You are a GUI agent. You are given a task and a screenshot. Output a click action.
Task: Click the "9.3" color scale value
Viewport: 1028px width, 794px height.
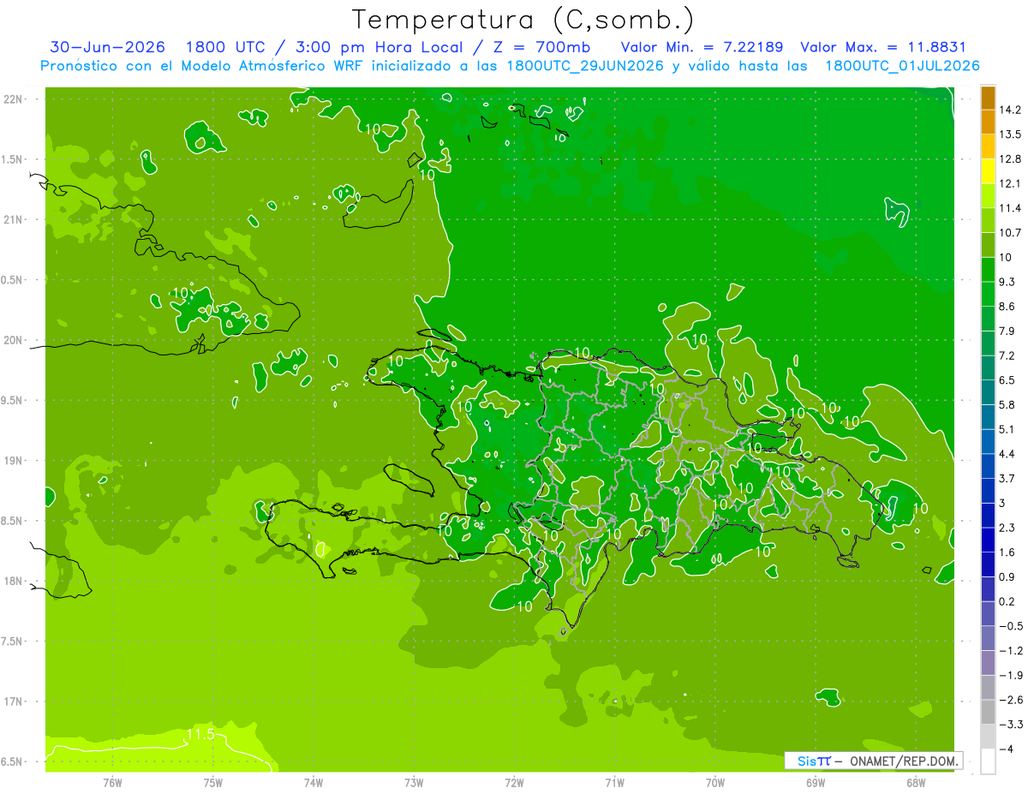pos(1007,282)
